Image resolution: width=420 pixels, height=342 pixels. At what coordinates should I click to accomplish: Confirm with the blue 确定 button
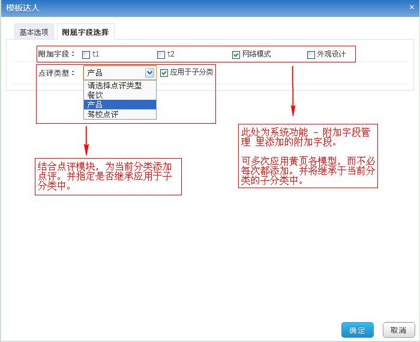coord(358,330)
